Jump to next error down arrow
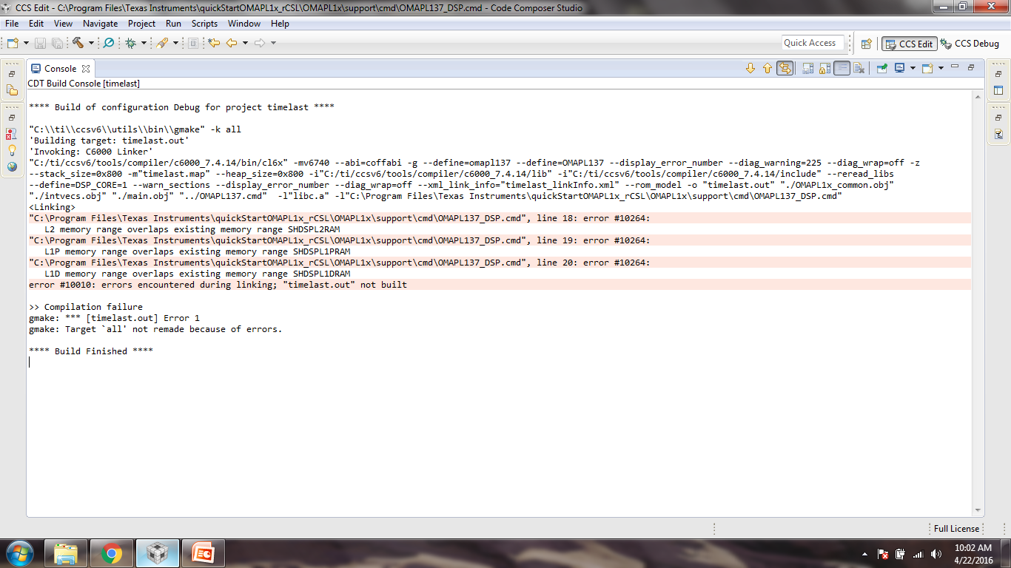 click(750, 68)
